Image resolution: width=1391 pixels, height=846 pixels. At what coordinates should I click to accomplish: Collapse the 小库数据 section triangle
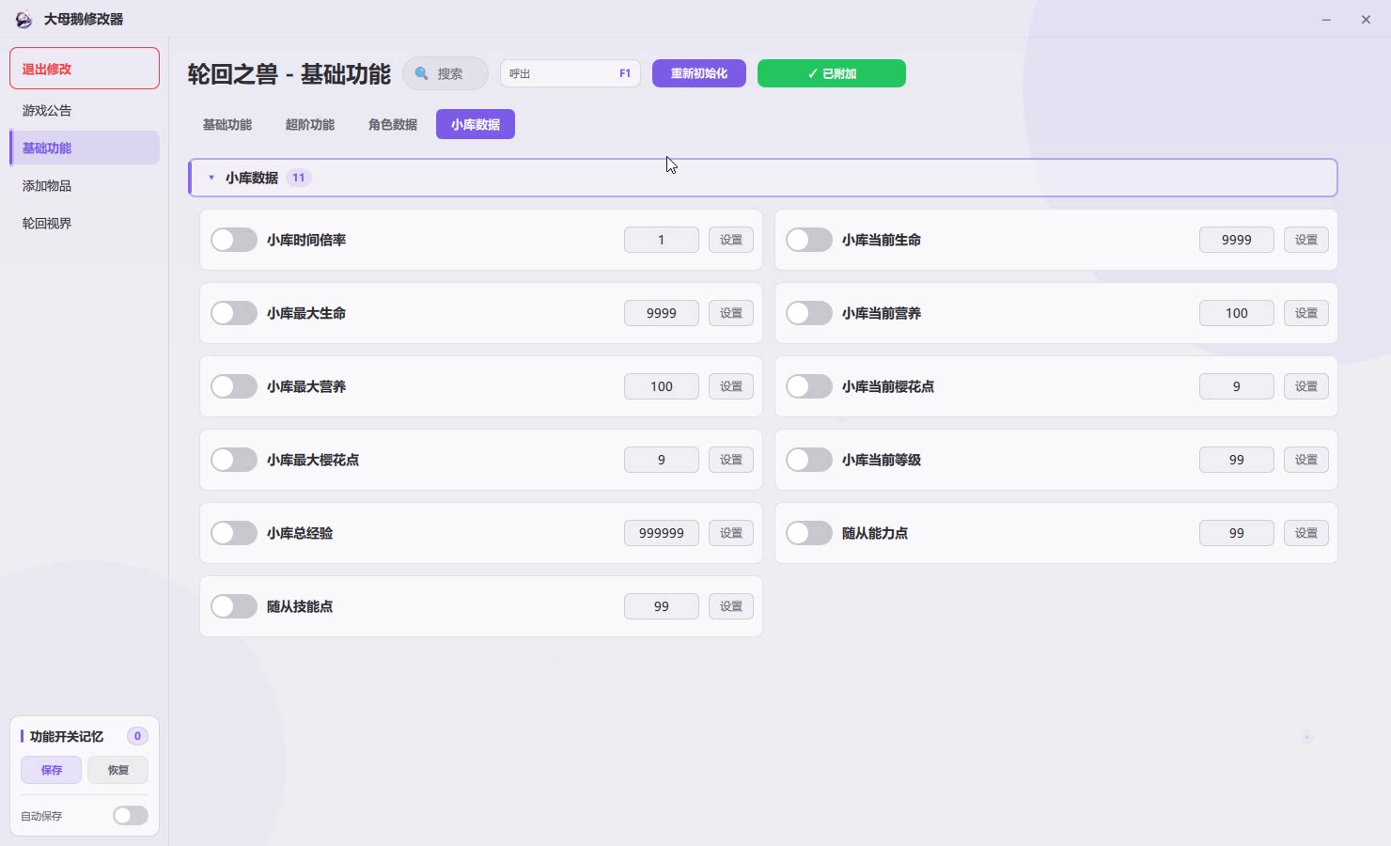pyautogui.click(x=211, y=178)
